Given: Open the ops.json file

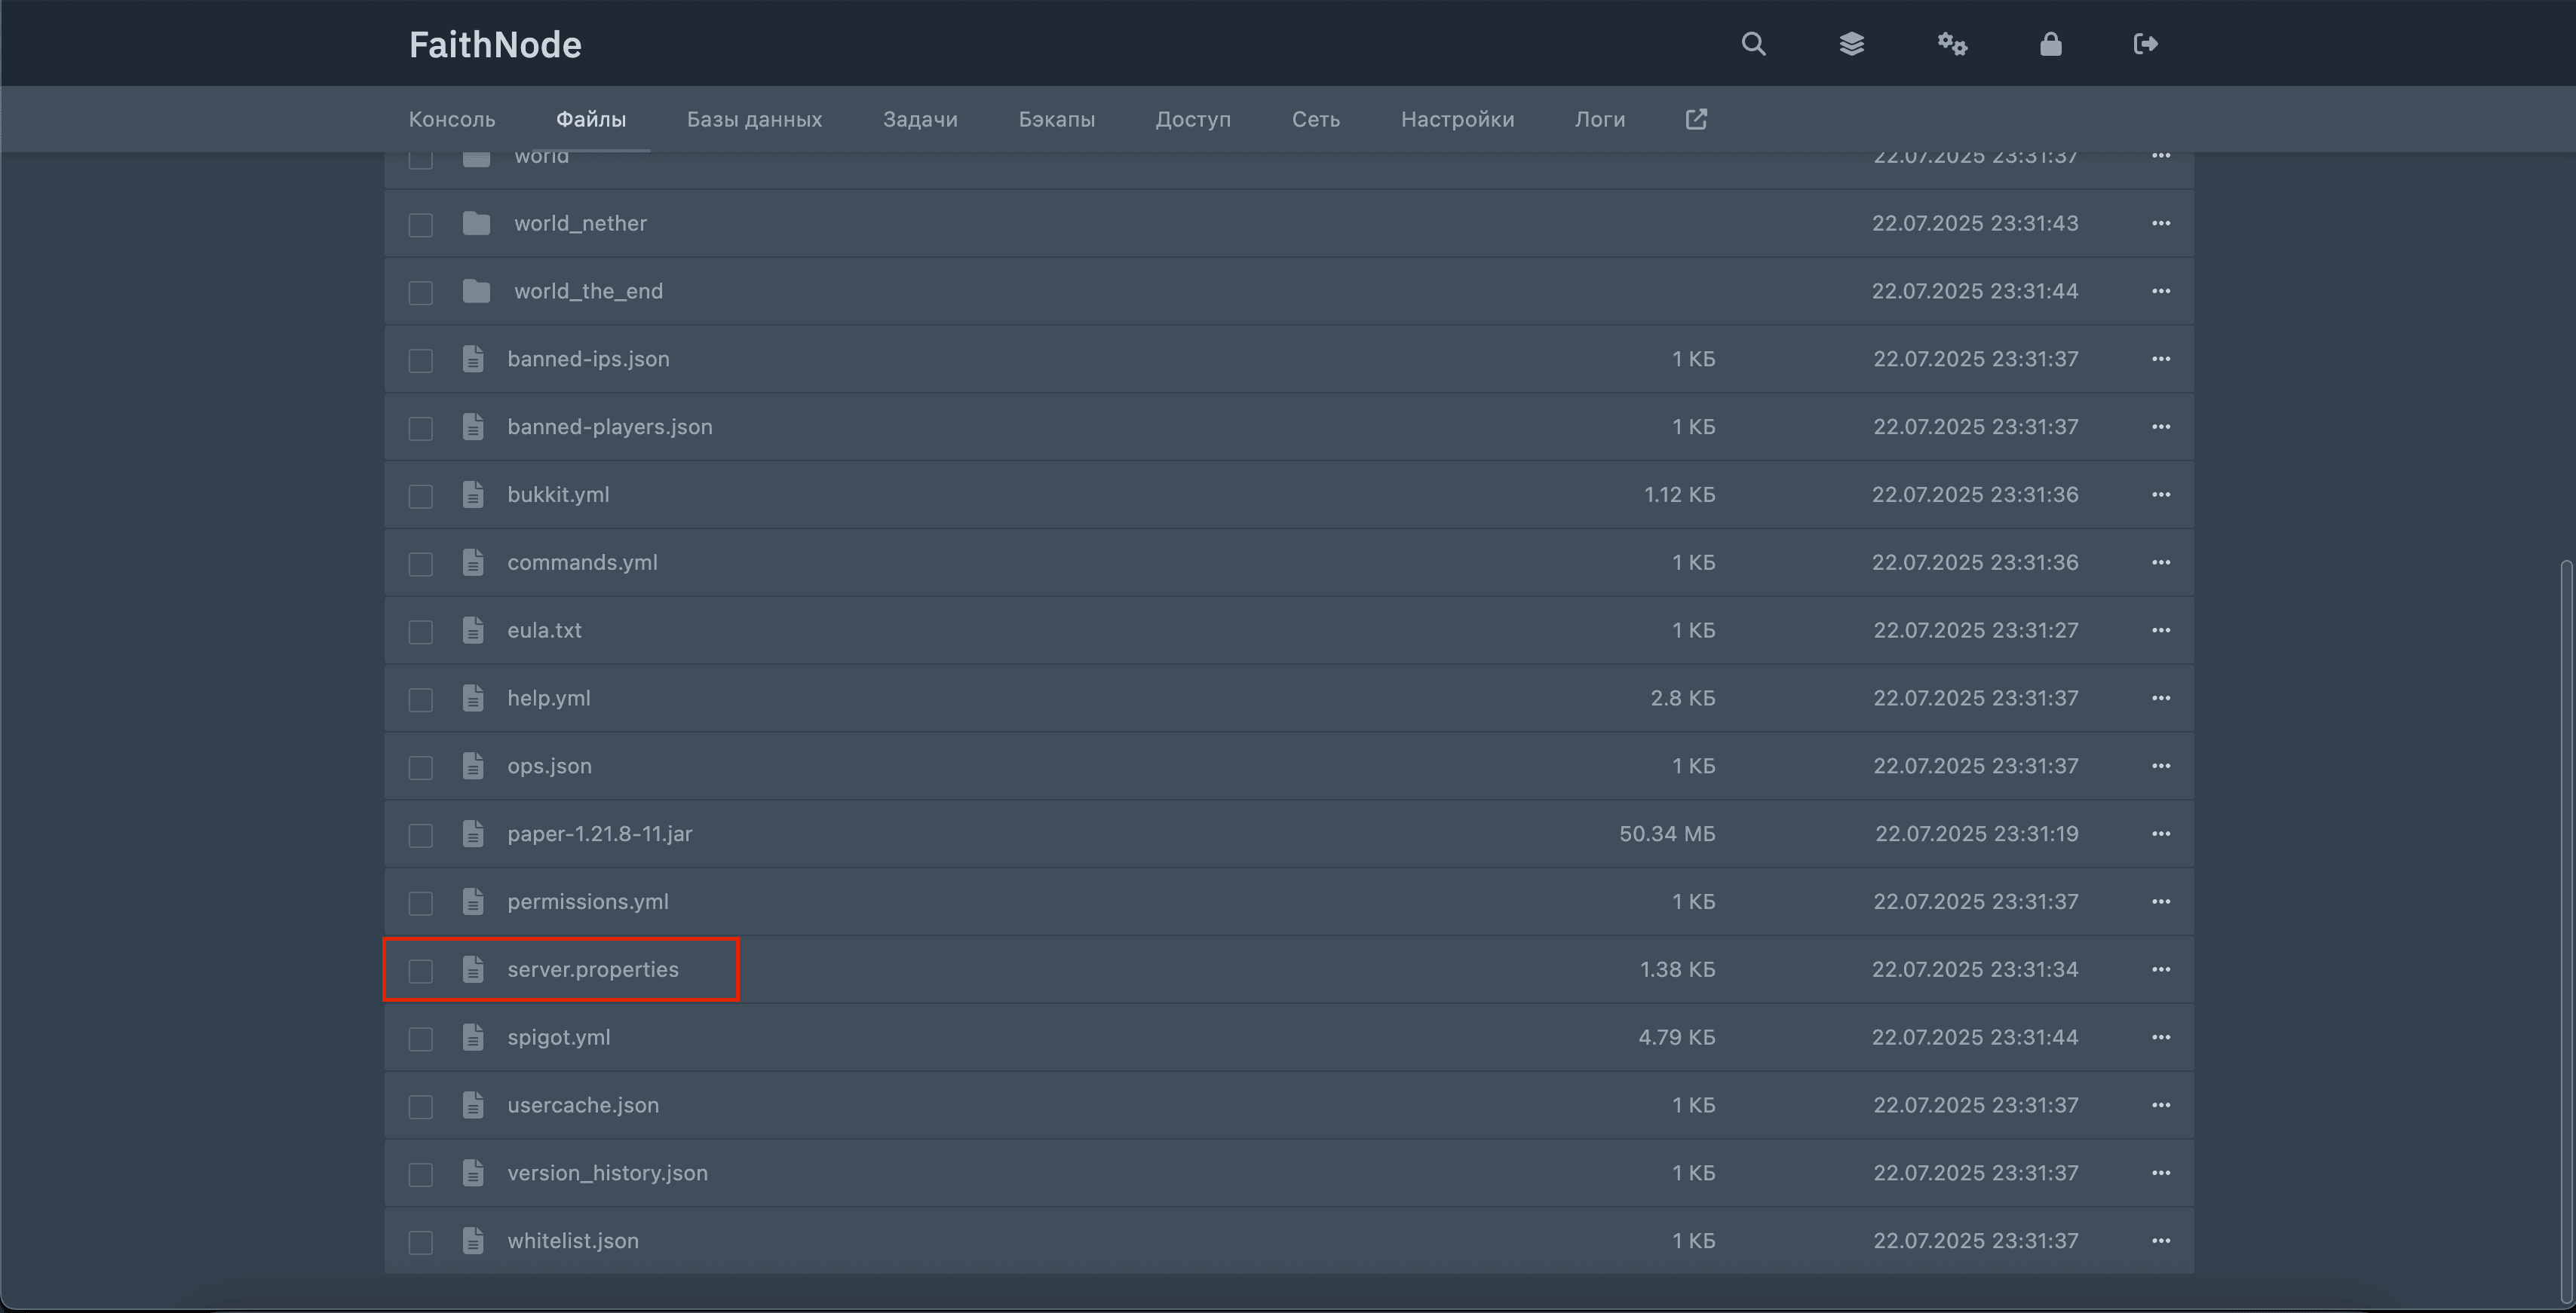Looking at the screenshot, I should pyautogui.click(x=549, y=766).
